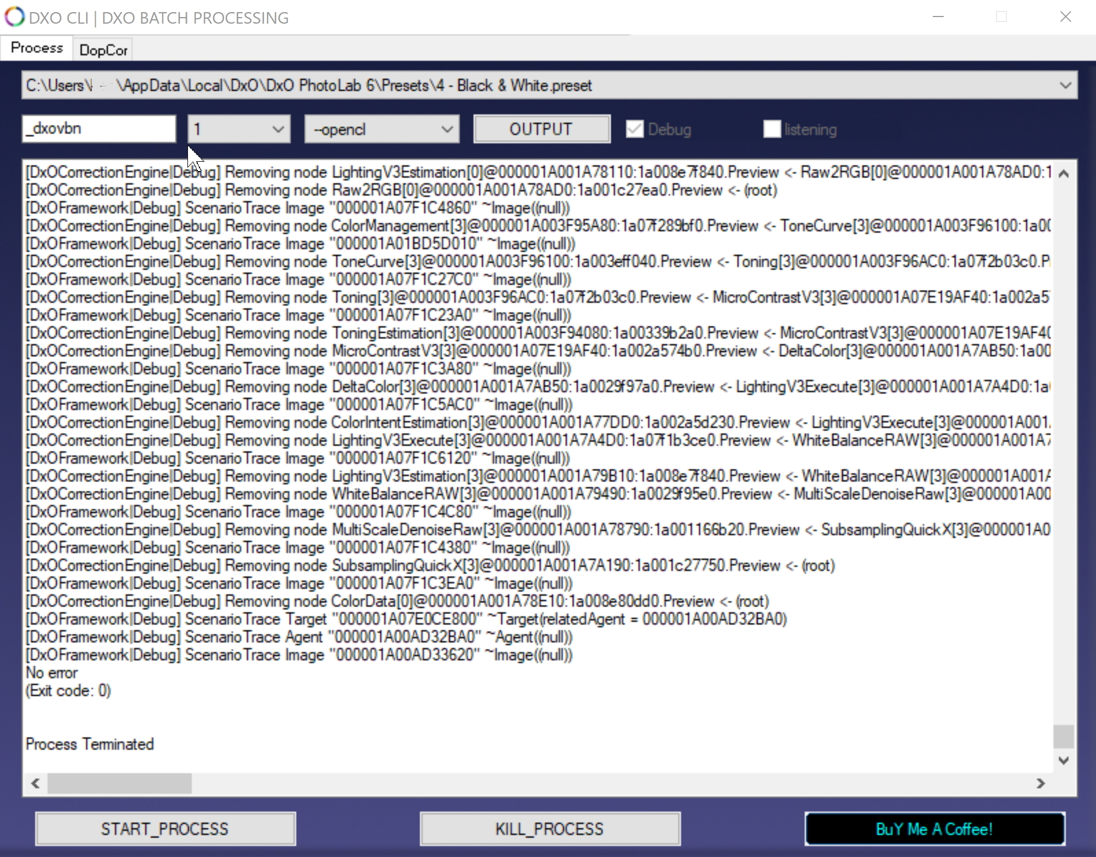Click the horizontal scroll left arrow
The image size is (1096, 857).
36,783
